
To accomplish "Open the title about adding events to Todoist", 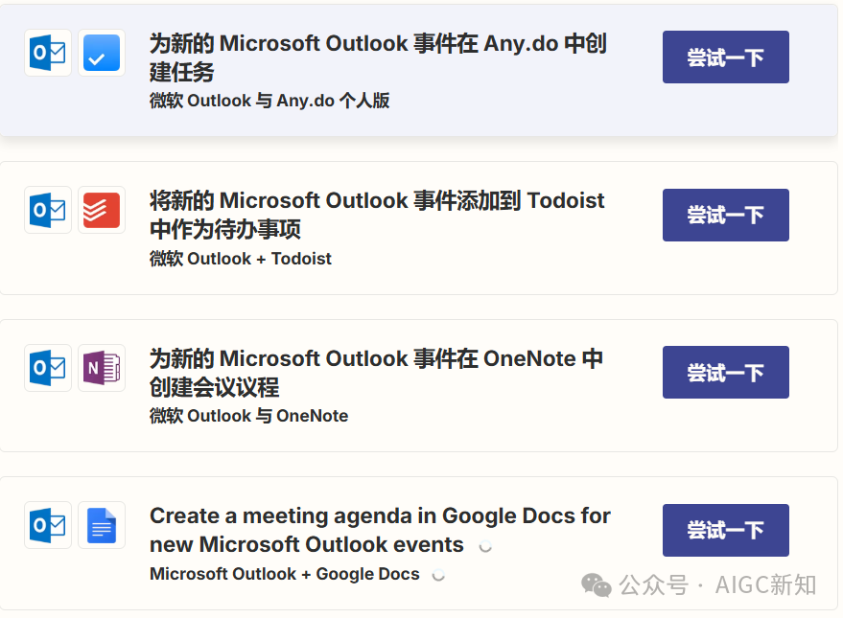I will click(377, 215).
